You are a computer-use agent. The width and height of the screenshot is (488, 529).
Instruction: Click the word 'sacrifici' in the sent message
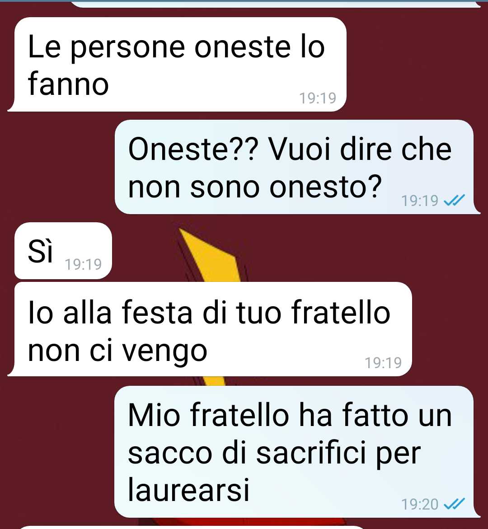[x=311, y=453]
